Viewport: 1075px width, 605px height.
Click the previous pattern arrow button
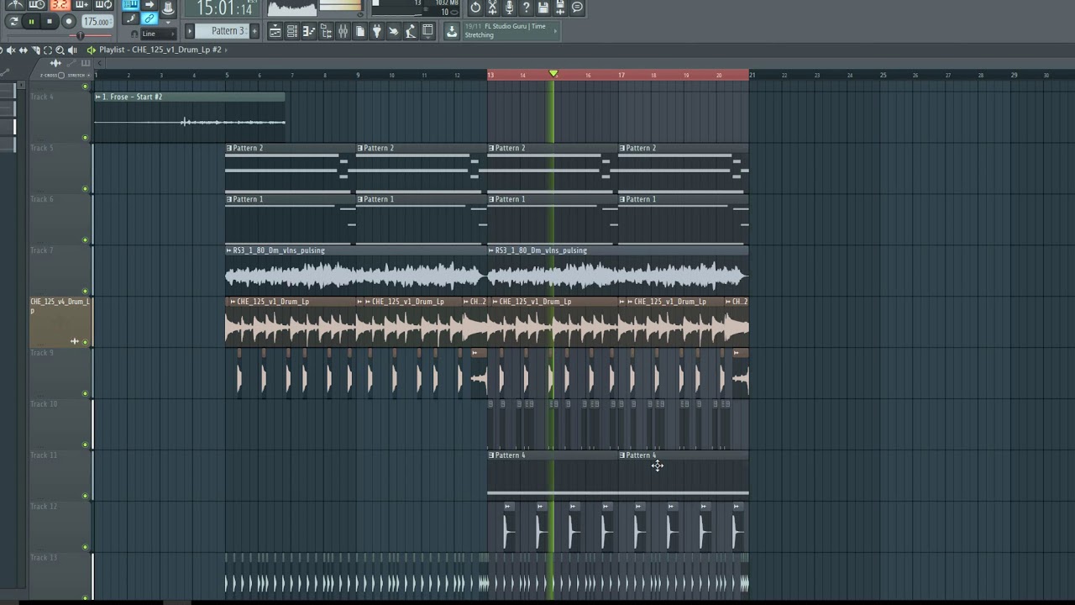pos(190,31)
